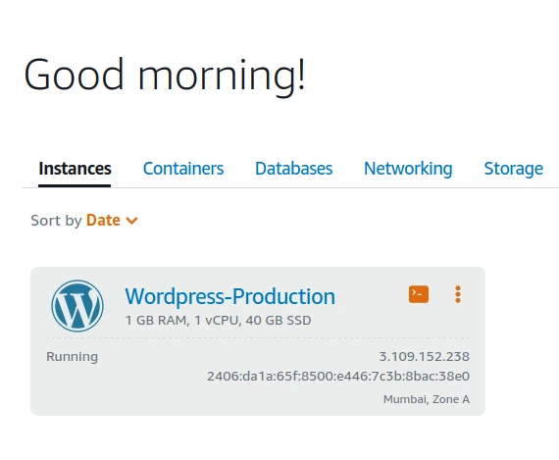Open the Sort by Date dropdown
The width and height of the screenshot is (559, 460).
(x=112, y=221)
